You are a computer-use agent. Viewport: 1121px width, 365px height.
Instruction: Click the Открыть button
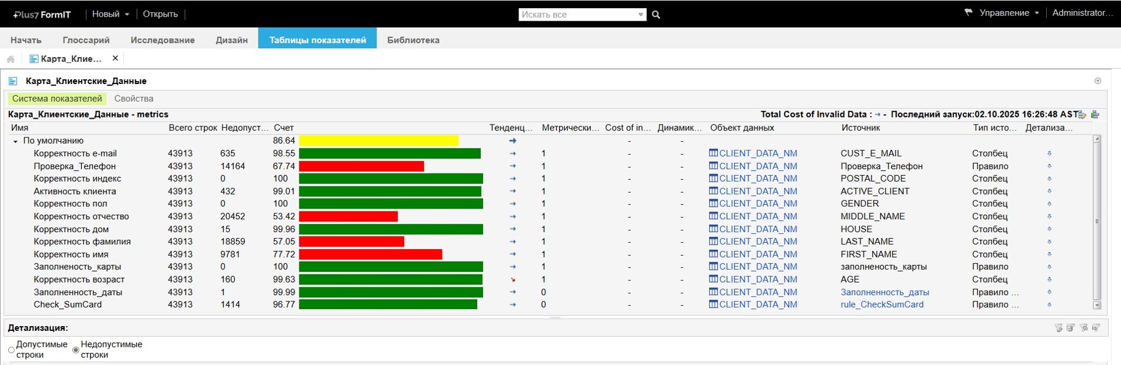click(x=160, y=14)
